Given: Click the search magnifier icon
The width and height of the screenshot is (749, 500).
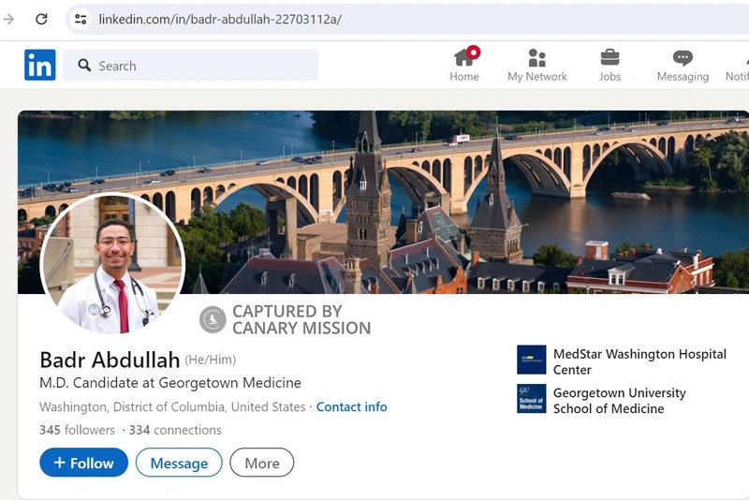Looking at the screenshot, I should 84,66.
